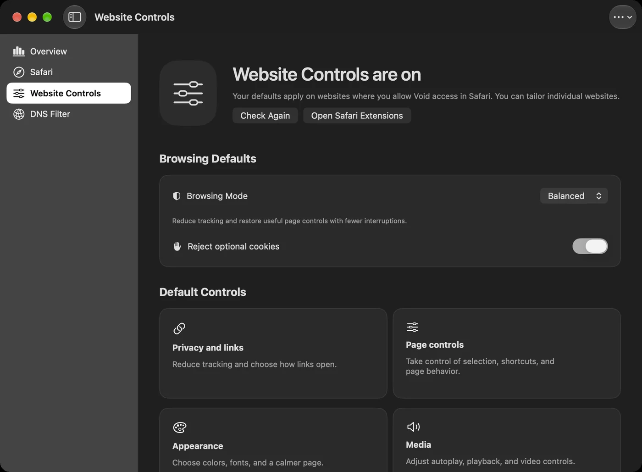Click the Browsing Mode shield icon
This screenshot has width=642, height=472.
pyautogui.click(x=177, y=196)
